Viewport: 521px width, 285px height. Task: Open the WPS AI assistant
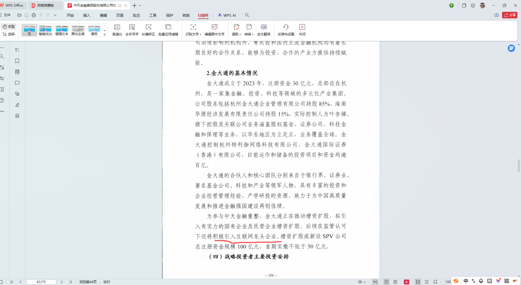227,15
